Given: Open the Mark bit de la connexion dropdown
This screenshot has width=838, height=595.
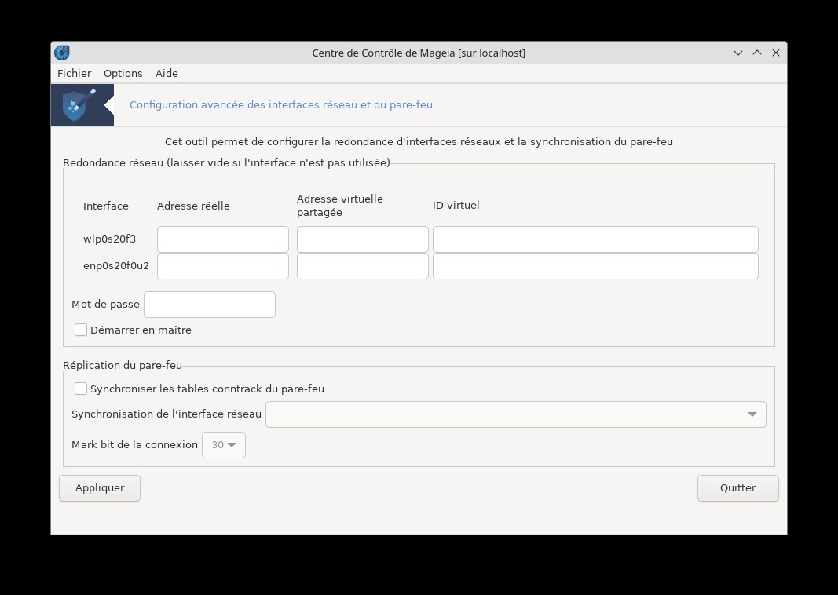Looking at the screenshot, I should tap(223, 445).
